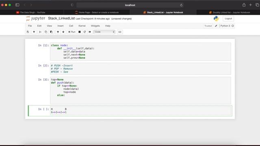Click the Last Checkpoint status text
The height and width of the screenshot is (146, 260).
pyautogui.click(x=93, y=19)
